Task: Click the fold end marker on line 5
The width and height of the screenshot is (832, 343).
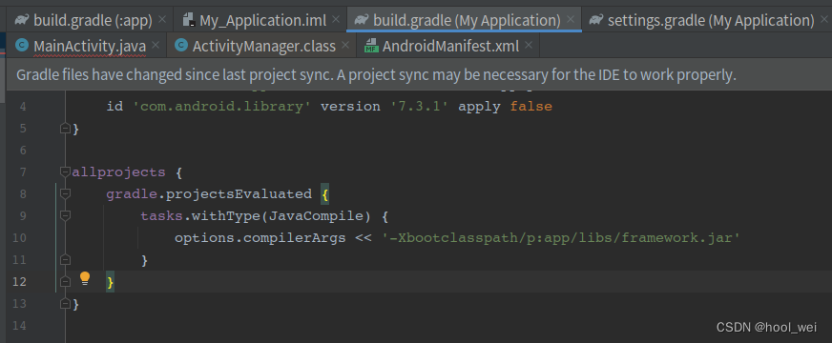Action: point(65,129)
